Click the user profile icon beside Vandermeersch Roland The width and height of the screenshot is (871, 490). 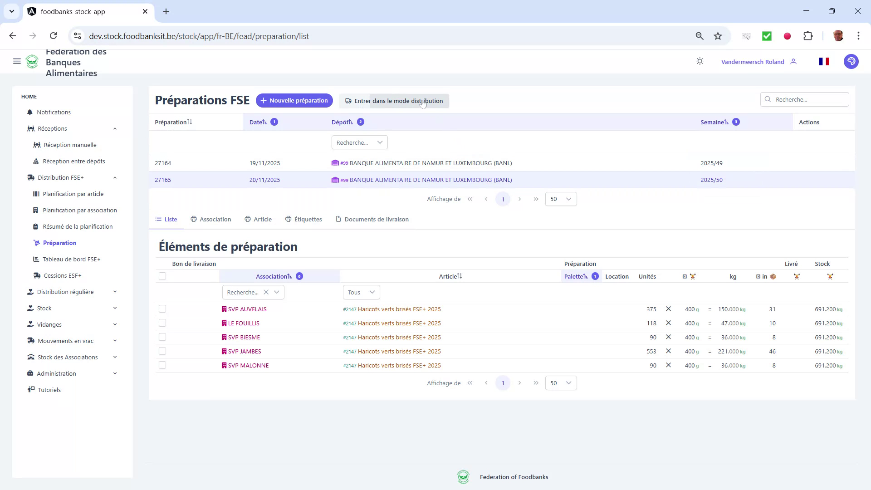pyautogui.click(x=793, y=61)
